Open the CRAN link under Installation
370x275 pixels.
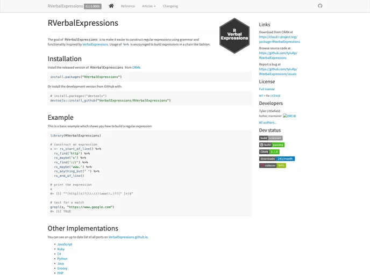[136, 67]
